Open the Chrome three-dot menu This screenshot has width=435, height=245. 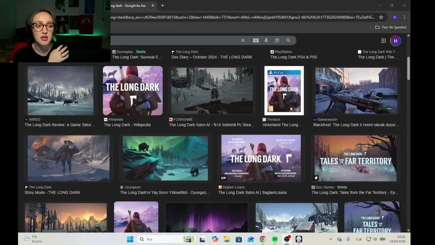[x=404, y=17]
